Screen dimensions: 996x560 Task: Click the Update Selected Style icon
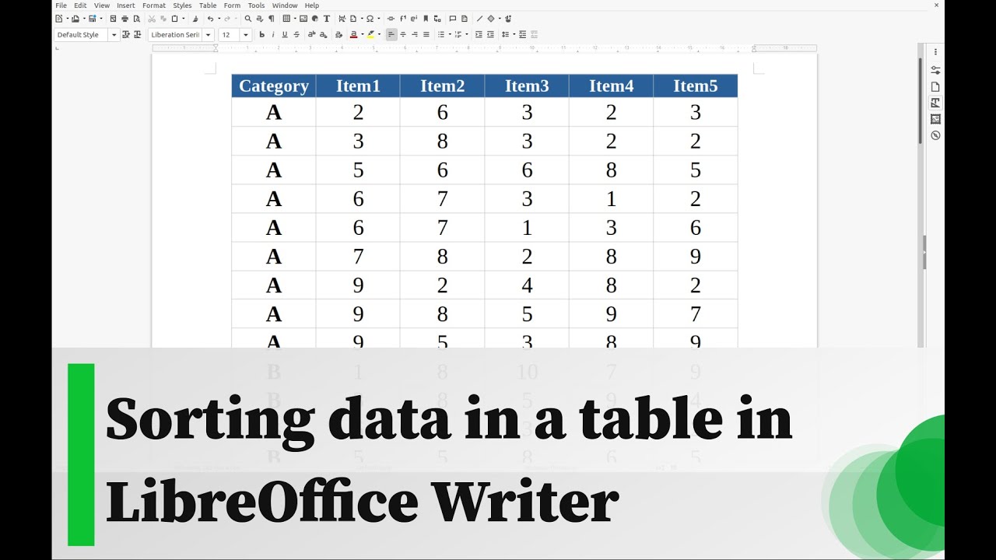tap(125, 34)
